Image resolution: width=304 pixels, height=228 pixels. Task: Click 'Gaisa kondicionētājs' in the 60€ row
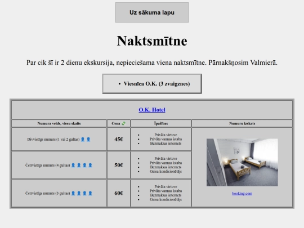coord(166,199)
